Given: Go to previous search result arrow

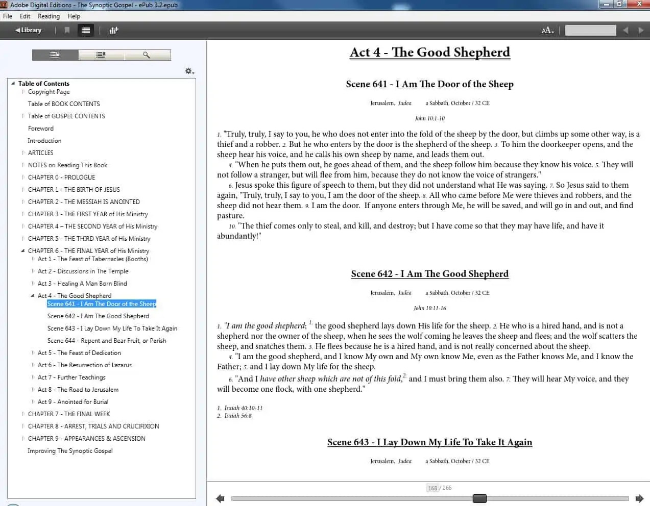Looking at the screenshot, I should click(x=625, y=30).
